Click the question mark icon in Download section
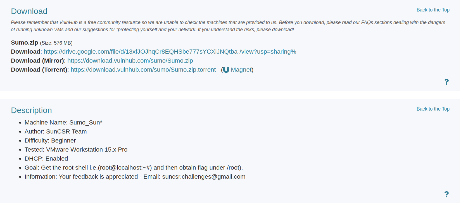This screenshot has height=203, width=461. (446, 82)
